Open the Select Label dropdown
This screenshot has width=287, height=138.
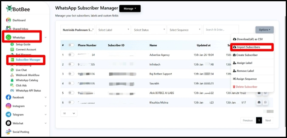pyautogui.click(x=113, y=30)
